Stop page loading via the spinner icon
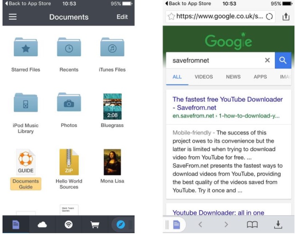Viewport: 297px width, 234px height. 269,16
